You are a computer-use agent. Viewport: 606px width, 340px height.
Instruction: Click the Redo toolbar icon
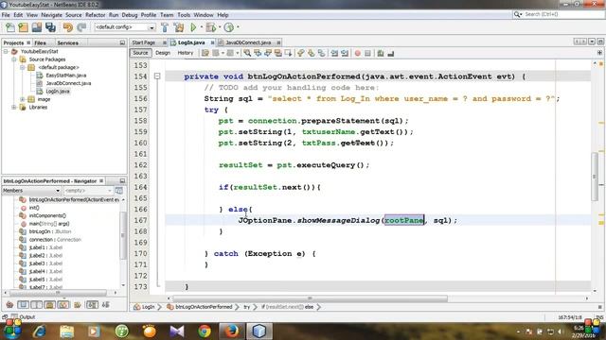(x=81, y=27)
